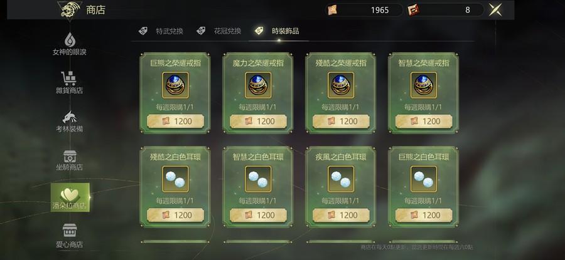
Task: Switch to the 特武兌換 tab
Action: click(x=161, y=31)
